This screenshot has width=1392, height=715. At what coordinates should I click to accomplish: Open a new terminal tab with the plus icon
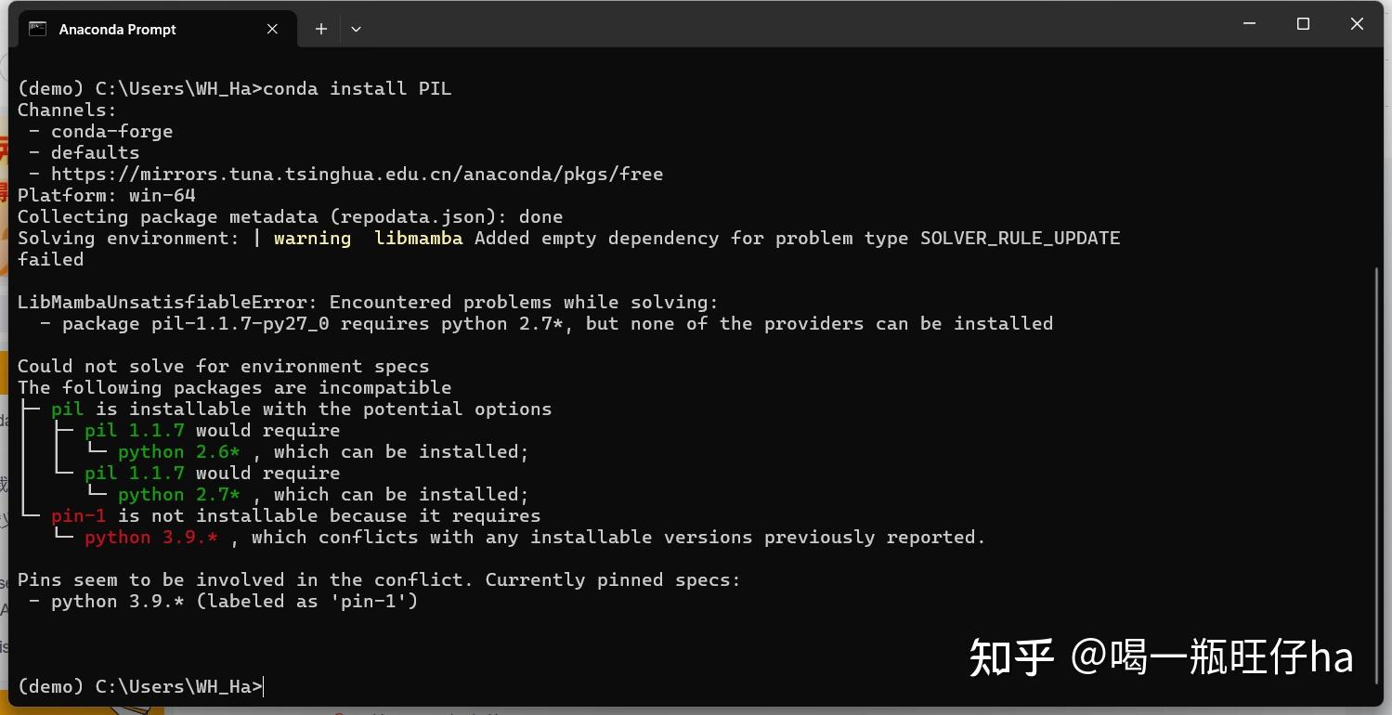320,29
